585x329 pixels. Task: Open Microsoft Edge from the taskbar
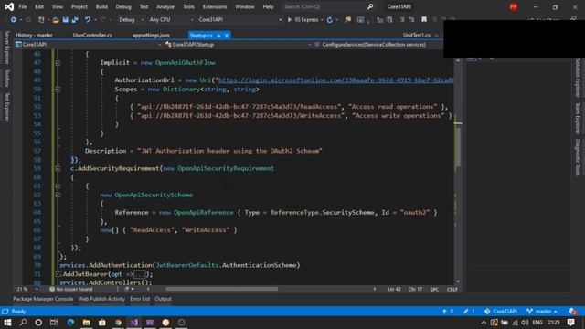point(70,323)
